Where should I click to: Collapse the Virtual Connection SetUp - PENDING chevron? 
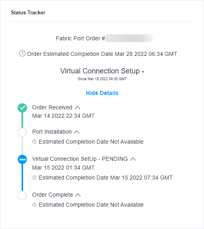pyautogui.click(x=133, y=159)
